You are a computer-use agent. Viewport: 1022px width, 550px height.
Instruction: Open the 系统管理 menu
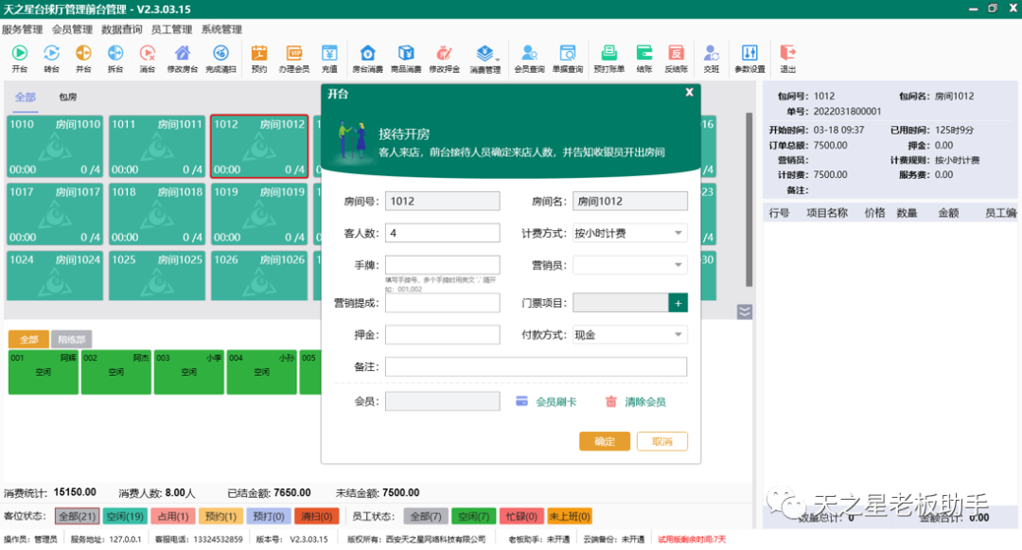tap(221, 28)
